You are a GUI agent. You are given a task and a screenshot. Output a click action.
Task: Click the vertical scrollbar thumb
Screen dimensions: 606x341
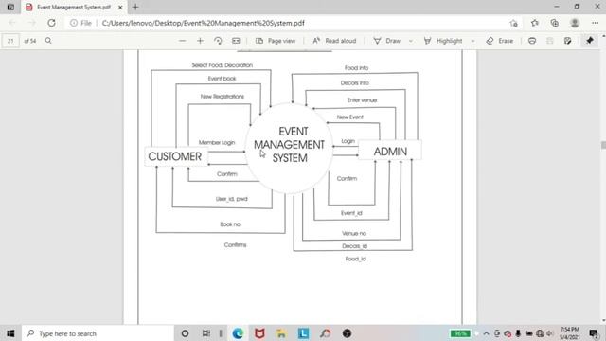(x=603, y=145)
